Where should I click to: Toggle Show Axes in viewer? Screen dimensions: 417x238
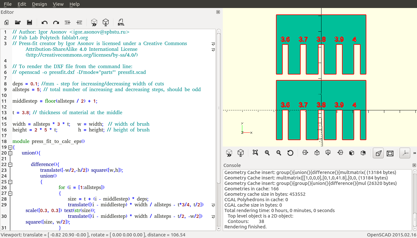coord(405,153)
